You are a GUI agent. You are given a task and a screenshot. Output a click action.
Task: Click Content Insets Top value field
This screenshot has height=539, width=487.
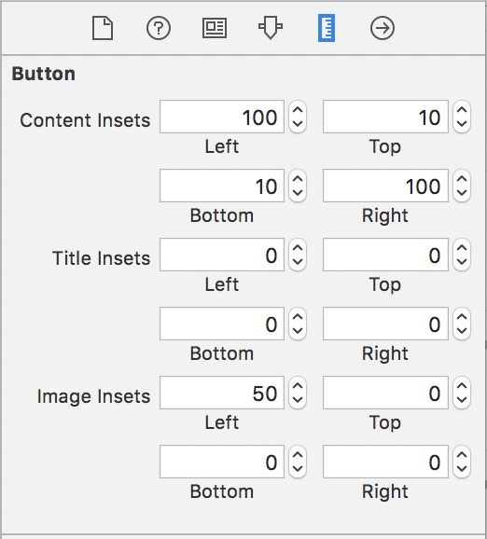point(385,117)
